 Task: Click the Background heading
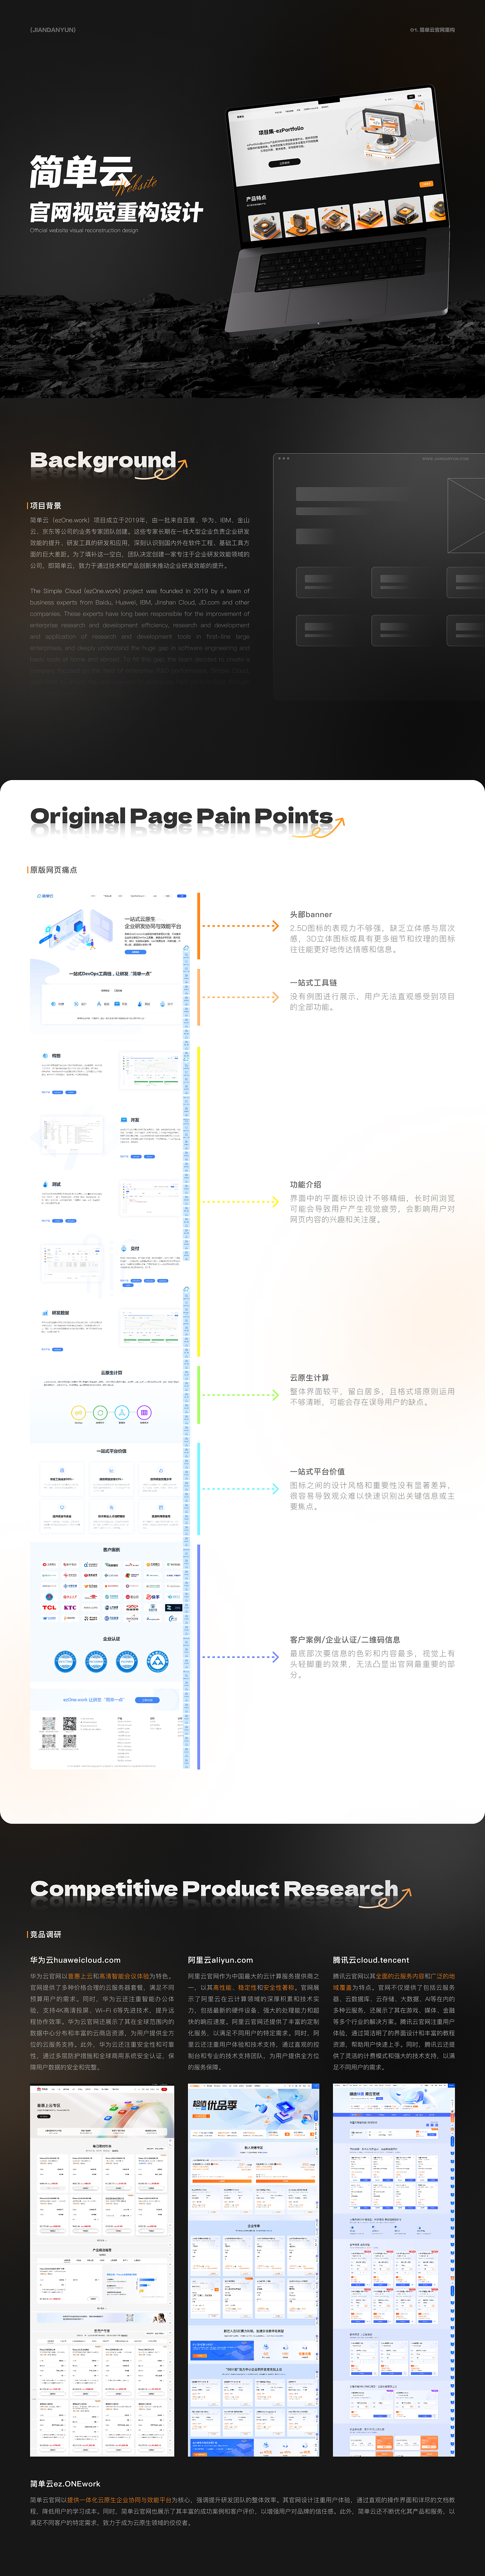tap(103, 460)
